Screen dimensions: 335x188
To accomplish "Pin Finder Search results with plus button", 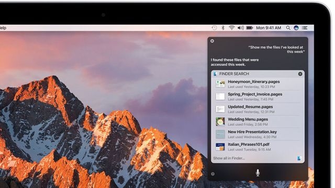I will coord(300,74).
